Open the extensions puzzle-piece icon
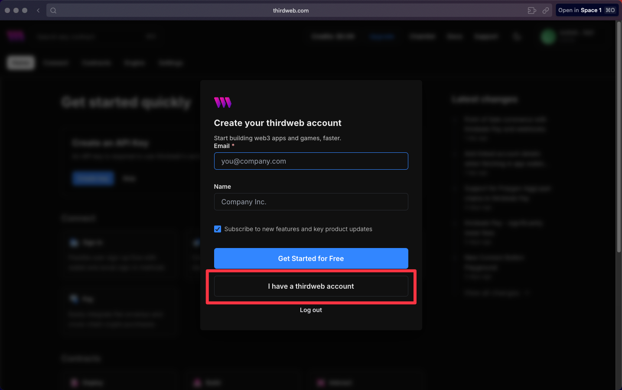Image resolution: width=622 pixels, height=390 pixels. [532, 10]
